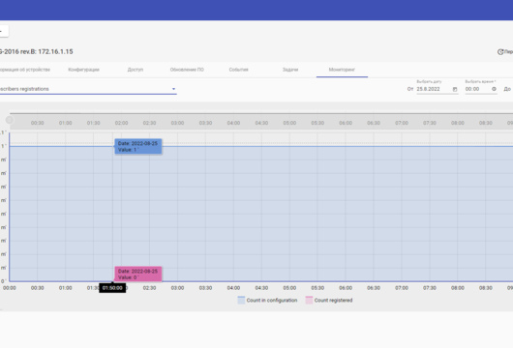Screen dimensions: 513x348
Task: Click the device title with 172.16.1.15
Action: click(37, 51)
